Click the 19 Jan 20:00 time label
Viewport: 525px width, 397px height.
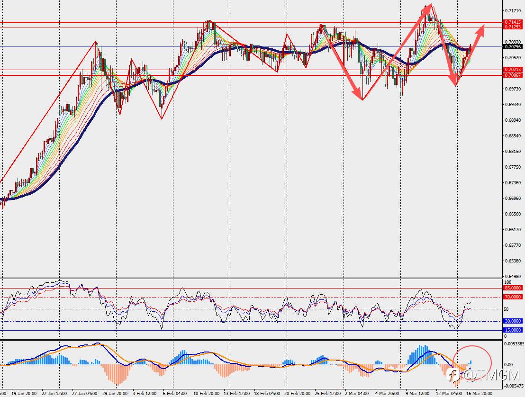pyautogui.click(x=24, y=394)
